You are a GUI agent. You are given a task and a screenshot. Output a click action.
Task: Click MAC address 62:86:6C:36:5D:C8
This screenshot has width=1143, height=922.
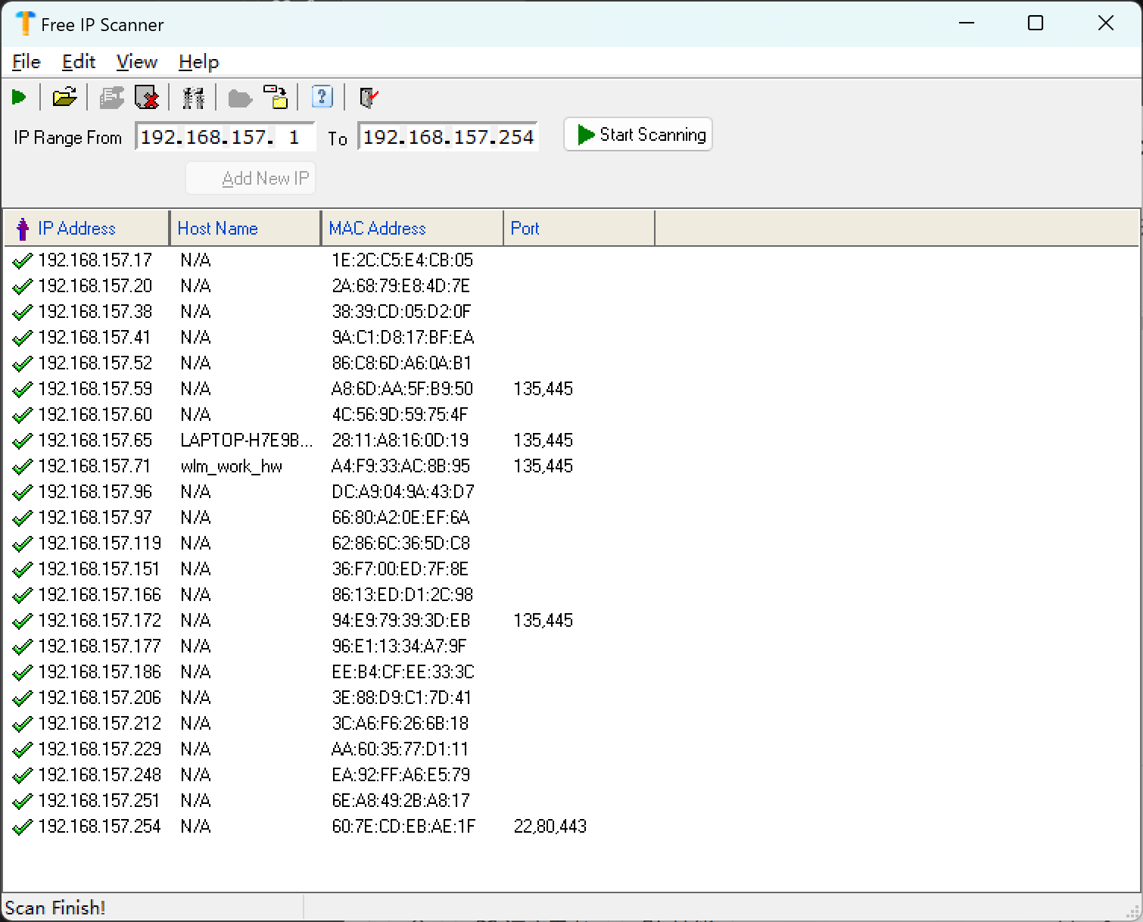(400, 543)
